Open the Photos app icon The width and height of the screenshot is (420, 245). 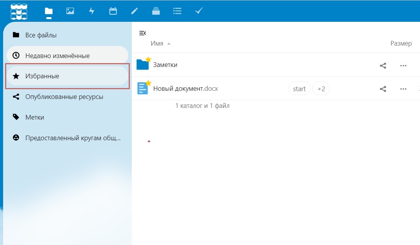(x=70, y=11)
